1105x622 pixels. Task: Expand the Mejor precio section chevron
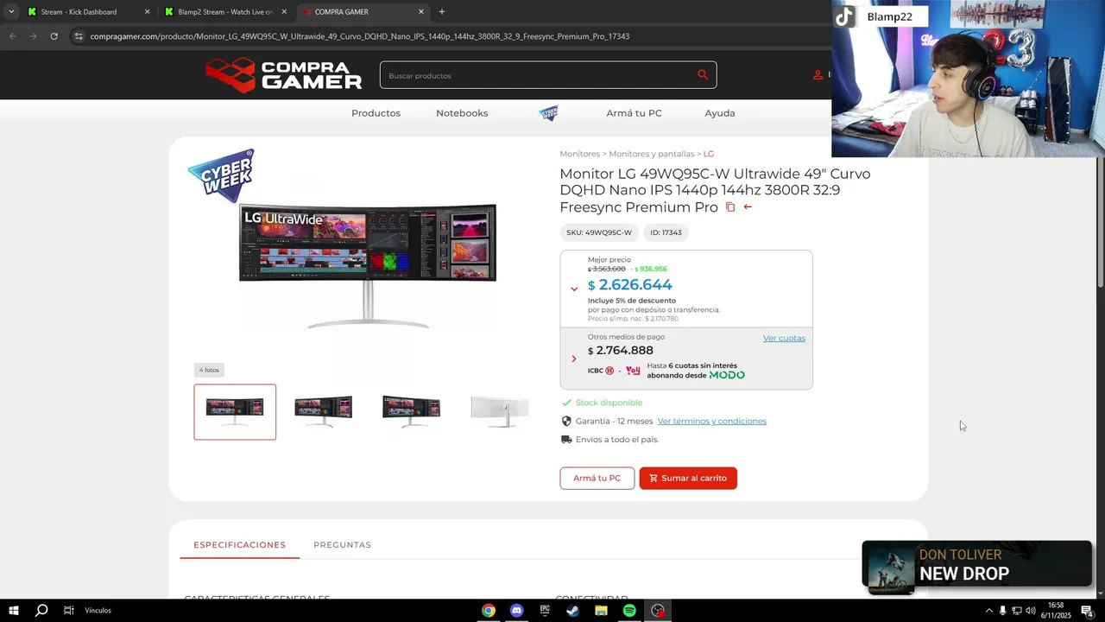(574, 289)
